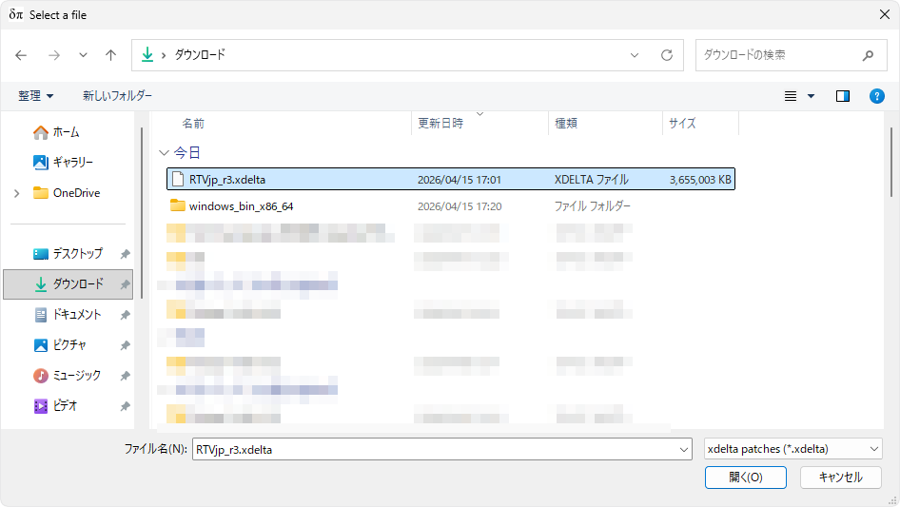This screenshot has width=900, height=507.
Task: Open recent locations dropdown arrow
Action: 83,55
